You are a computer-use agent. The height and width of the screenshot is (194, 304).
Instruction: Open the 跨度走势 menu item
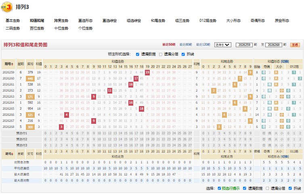pos(61,21)
